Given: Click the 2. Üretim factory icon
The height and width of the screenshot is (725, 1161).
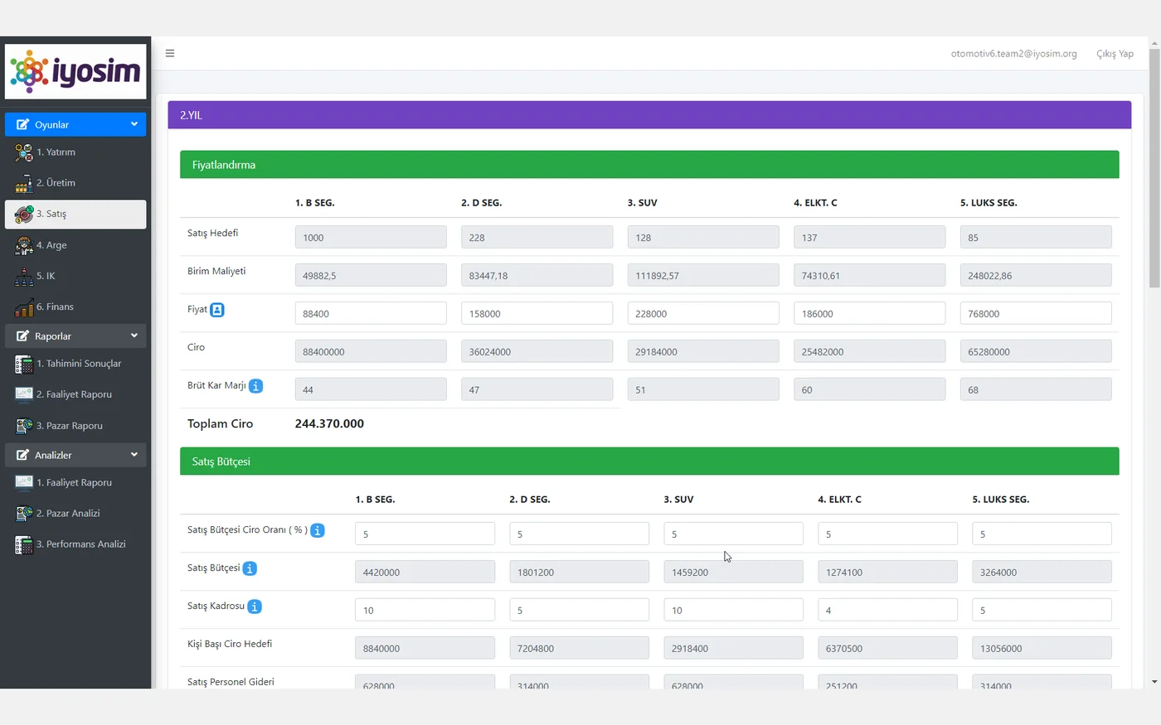Looking at the screenshot, I should (x=24, y=183).
